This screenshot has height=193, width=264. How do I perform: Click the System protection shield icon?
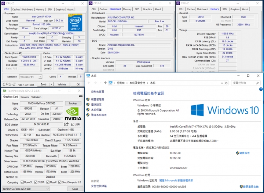[88, 110]
